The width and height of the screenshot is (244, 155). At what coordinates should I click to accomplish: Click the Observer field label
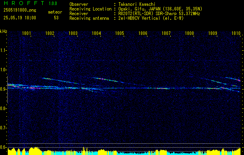tap(79, 4)
